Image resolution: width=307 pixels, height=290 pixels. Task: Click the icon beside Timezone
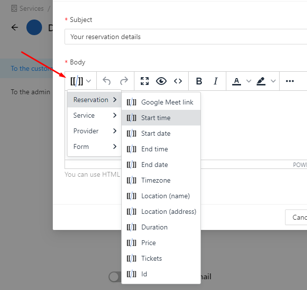tap(132, 180)
